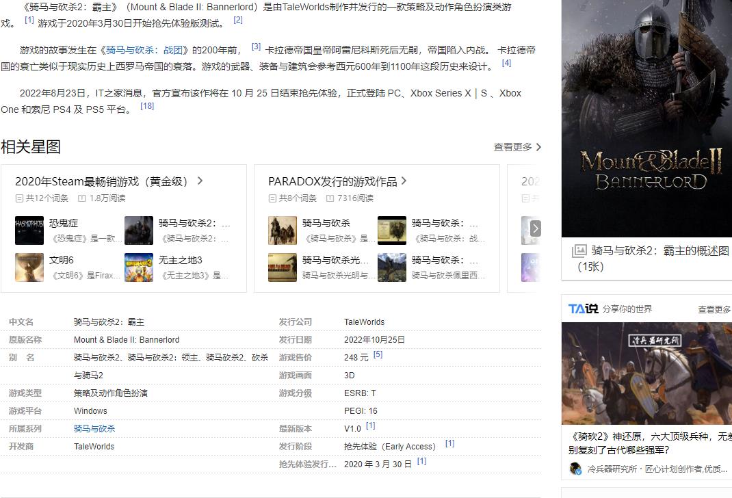The width and height of the screenshot is (732, 498).
Task: Expand the 2020年Steam最畅销游戏 list chevron
Action: tap(200, 181)
